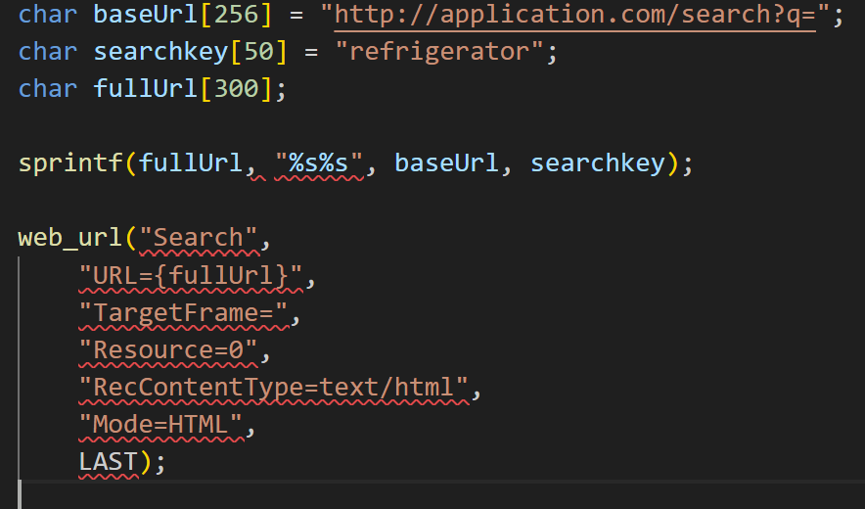Click the "refrigerator" string literal
865x509 pixels.
point(439,52)
